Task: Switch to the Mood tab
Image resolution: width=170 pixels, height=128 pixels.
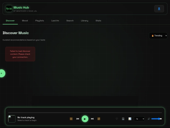Action: tap(25, 21)
